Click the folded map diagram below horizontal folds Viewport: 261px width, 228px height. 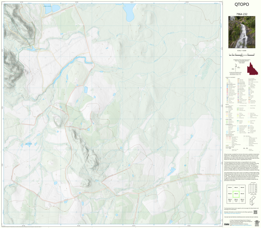coord(254,200)
